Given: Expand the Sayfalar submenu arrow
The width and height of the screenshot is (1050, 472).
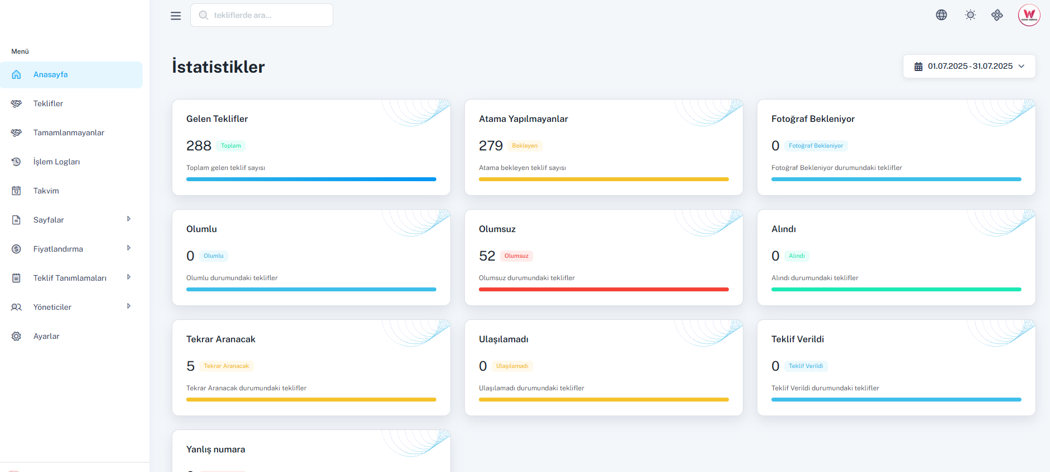Looking at the screenshot, I should tap(129, 219).
